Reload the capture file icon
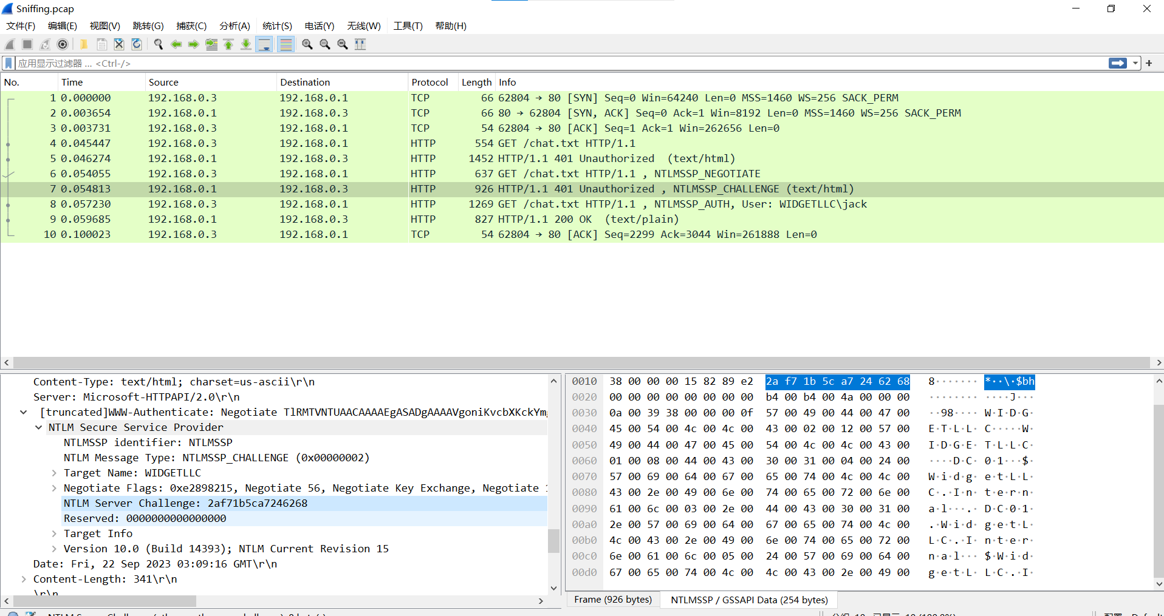Screen dimensions: 1164x616 tap(137, 44)
